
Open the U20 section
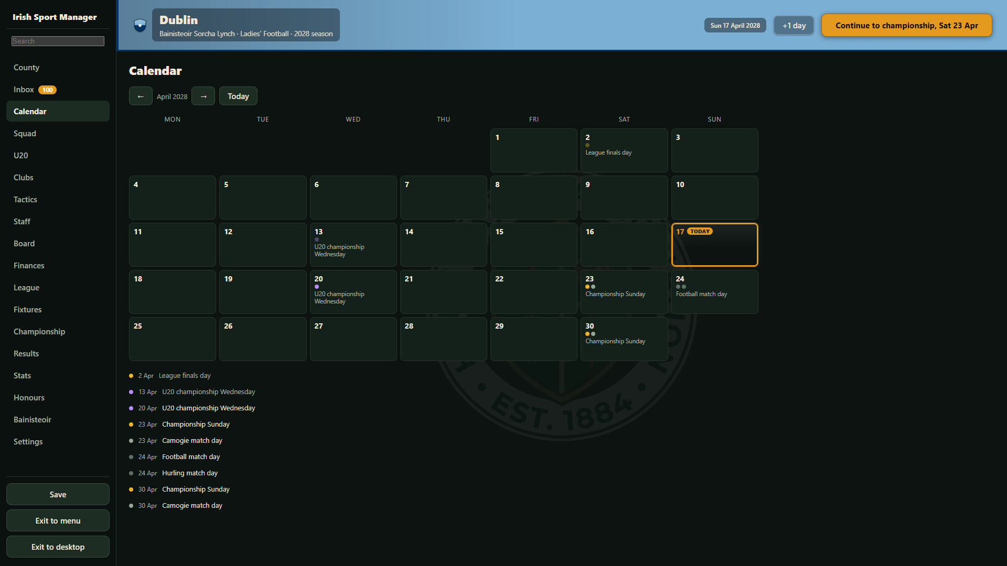[x=58, y=156]
